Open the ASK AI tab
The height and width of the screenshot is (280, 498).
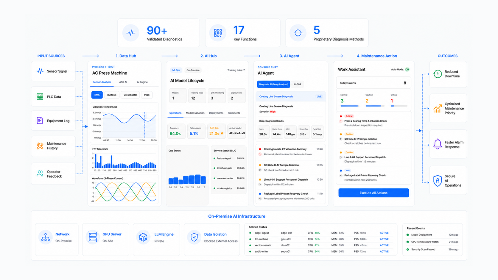(123, 82)
